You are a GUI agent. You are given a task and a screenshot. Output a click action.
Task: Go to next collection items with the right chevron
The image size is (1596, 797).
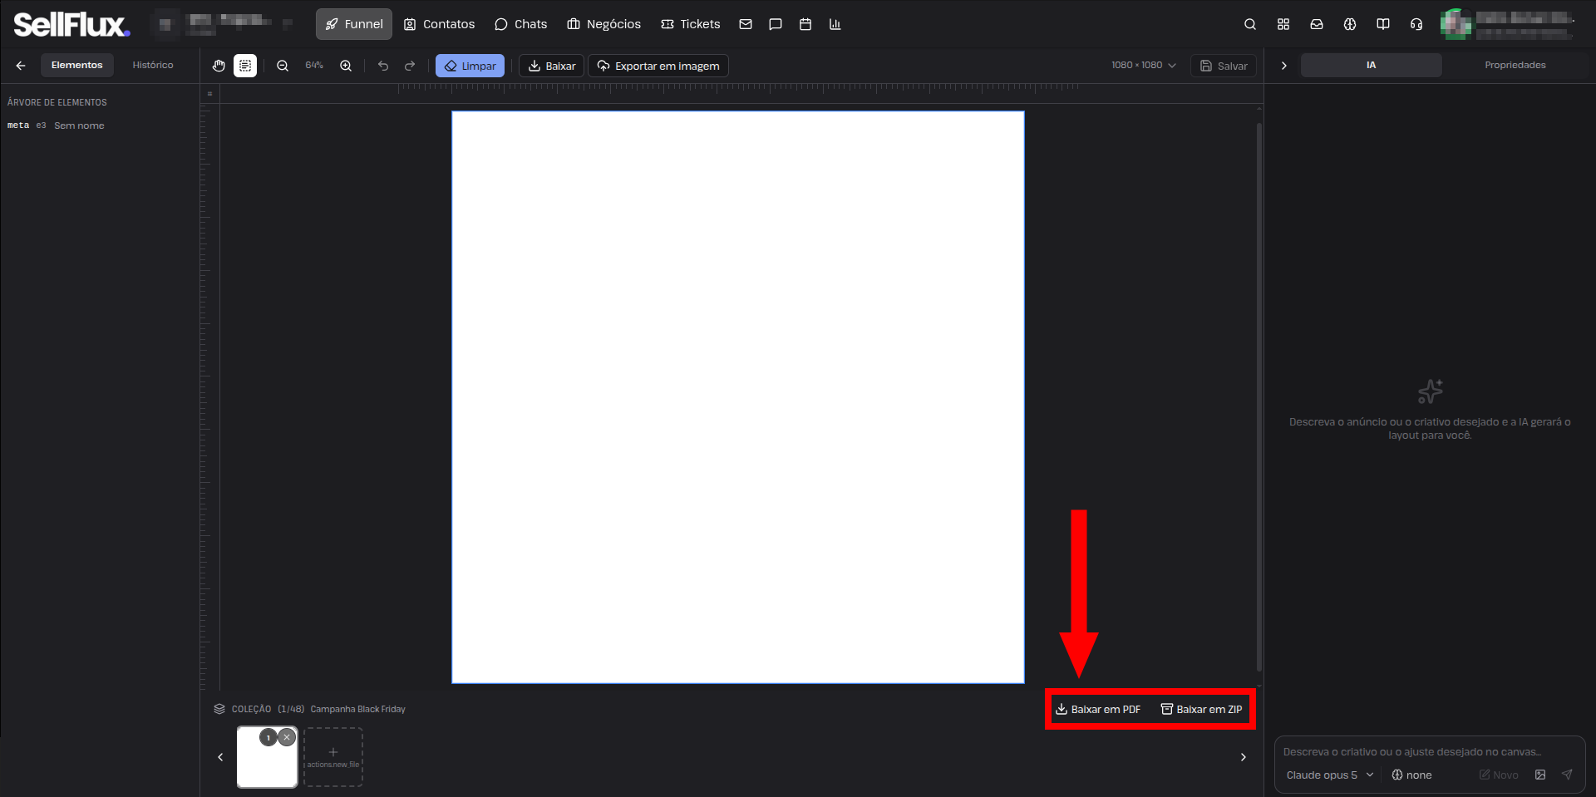pos(1244,757)
